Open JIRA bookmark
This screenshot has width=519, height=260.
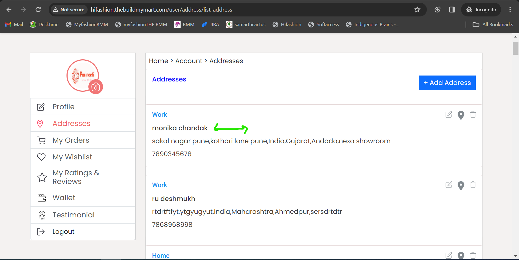tap(210, 25)
